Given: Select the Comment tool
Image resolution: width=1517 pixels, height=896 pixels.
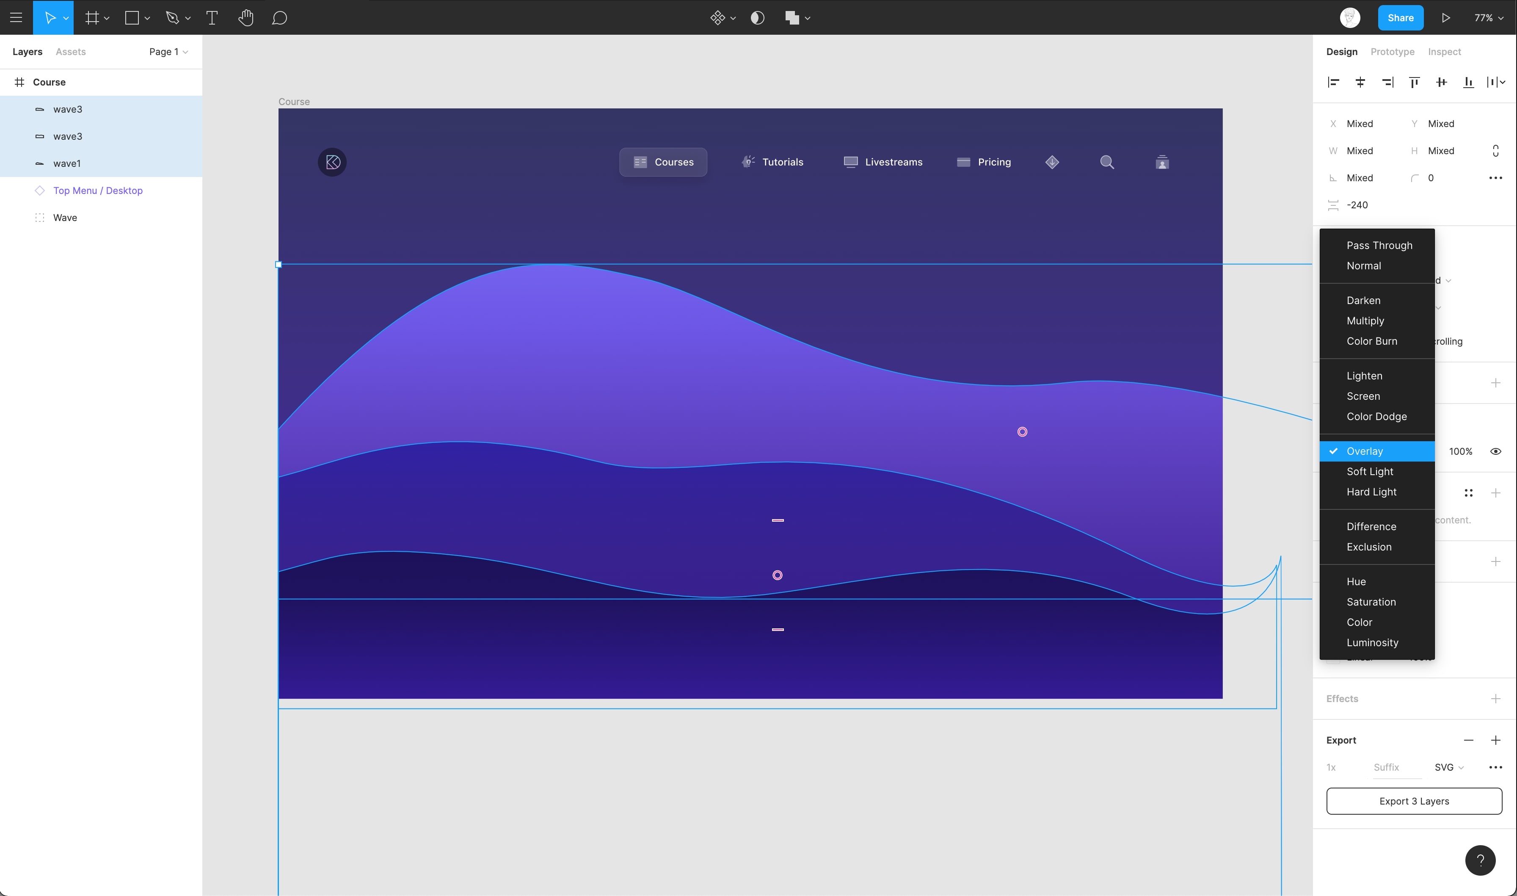Looking at the screenshot, I should click(x=279, y=17).
